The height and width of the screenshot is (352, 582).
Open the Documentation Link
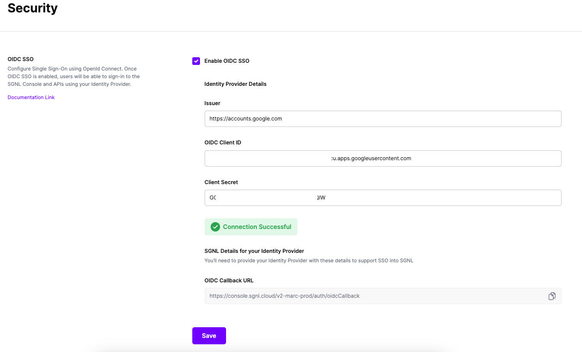tap(31, 97)
